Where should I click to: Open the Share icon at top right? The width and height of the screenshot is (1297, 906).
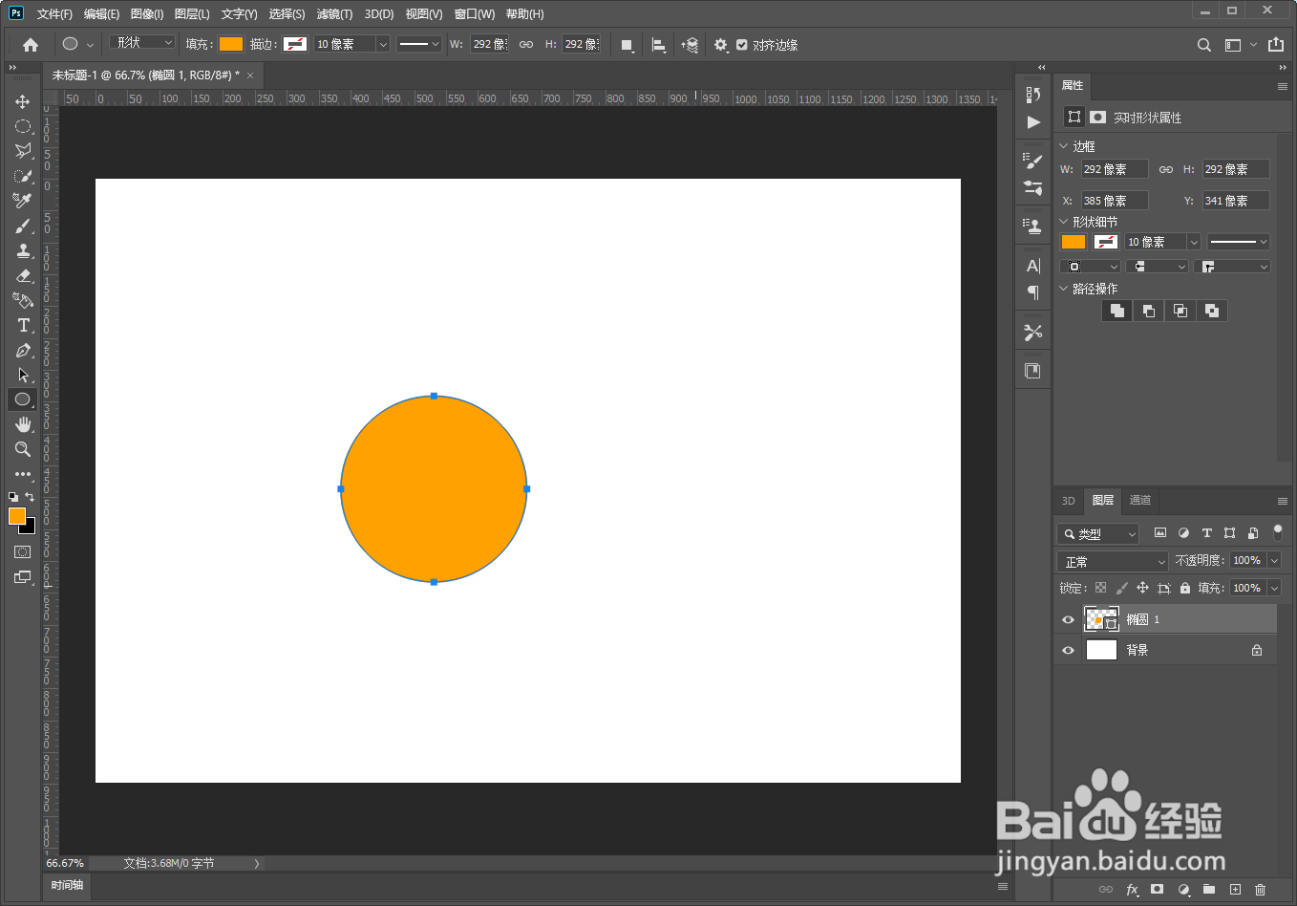[1276, 45]
